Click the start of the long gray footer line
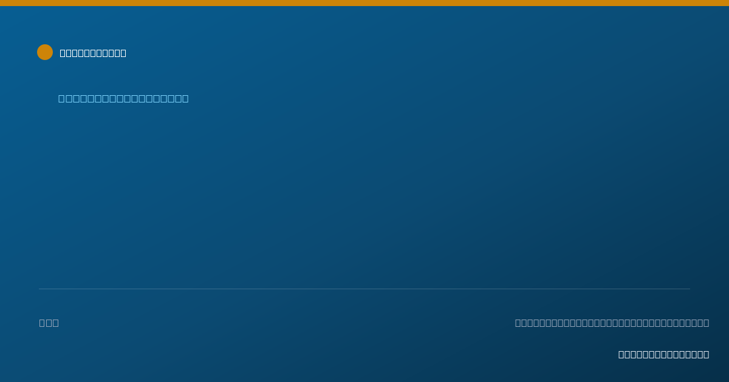The height and width of the screenshot is (382, 729). pos(519,323)
